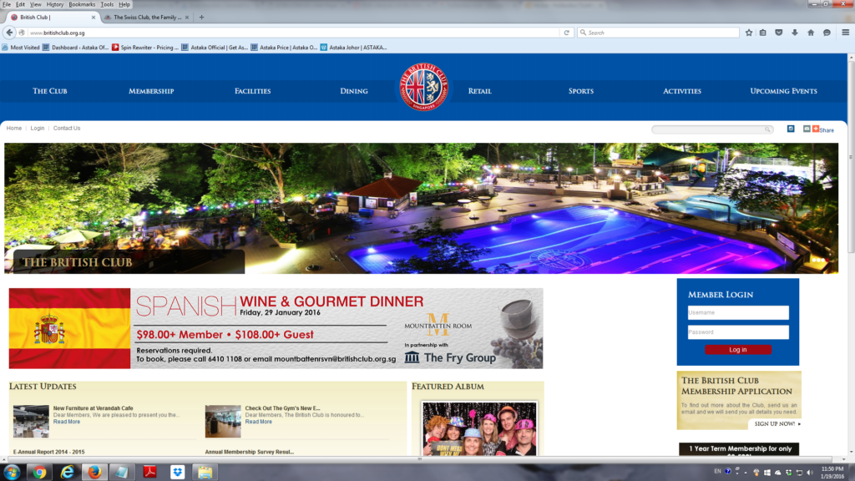Click the horizontal page scrollbar

419,459
